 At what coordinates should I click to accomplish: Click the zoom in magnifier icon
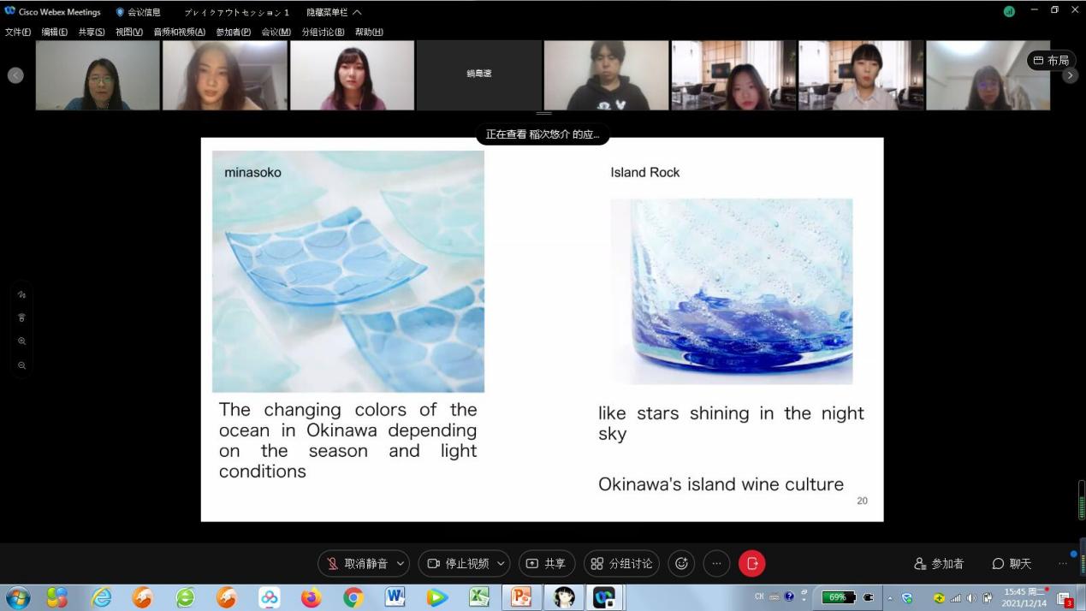pyautogui.click(x=21, y=341)
